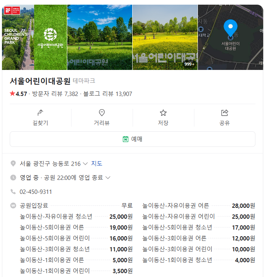
Task: Click the 공유 share icon
Action: [225, 113]
